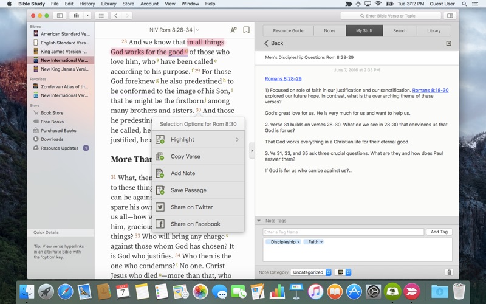Open iTunes from the Dock
This screenshot has width=486, height=304.
[x=315, y=292]
